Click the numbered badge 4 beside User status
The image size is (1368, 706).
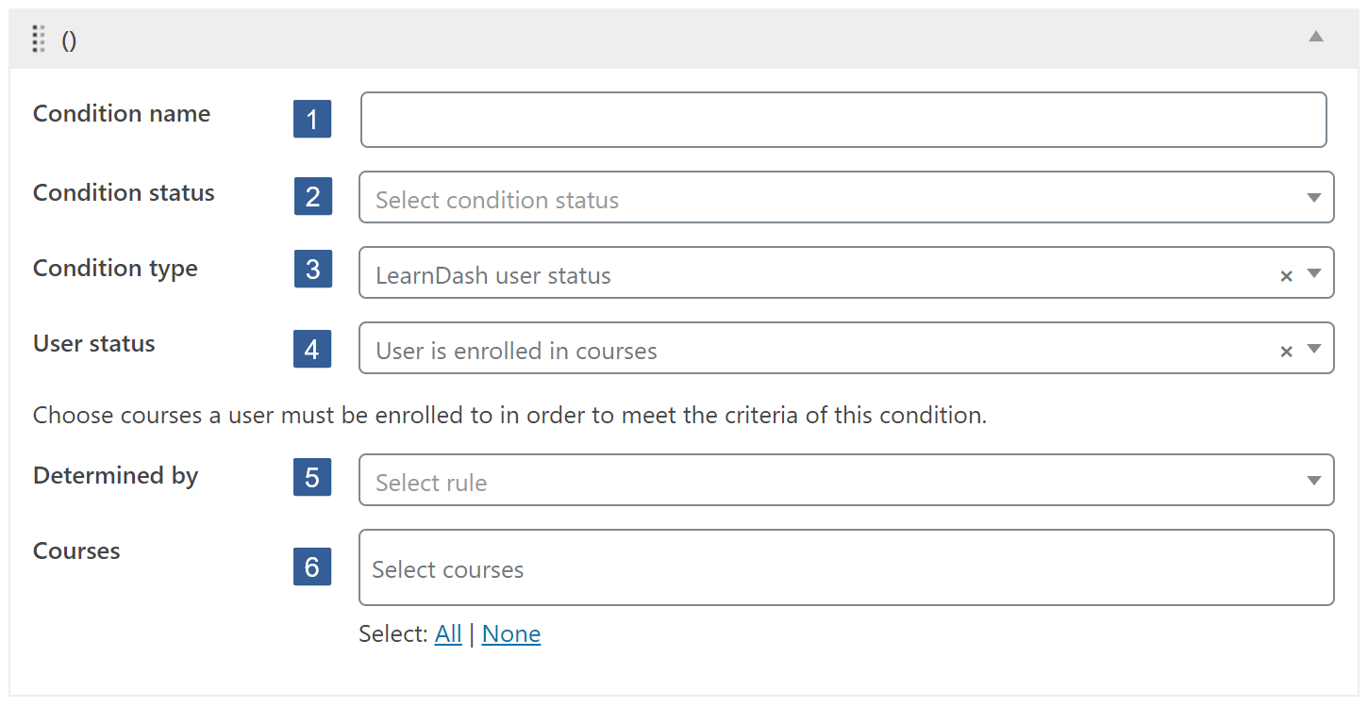click(312, 349)
